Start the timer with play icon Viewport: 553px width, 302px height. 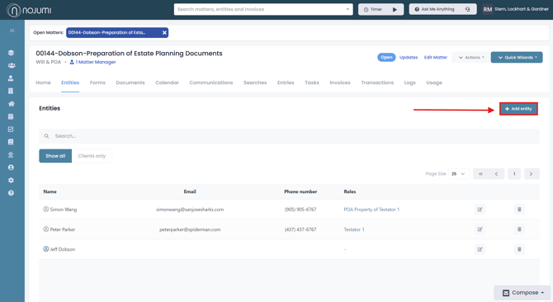point(395,10)
